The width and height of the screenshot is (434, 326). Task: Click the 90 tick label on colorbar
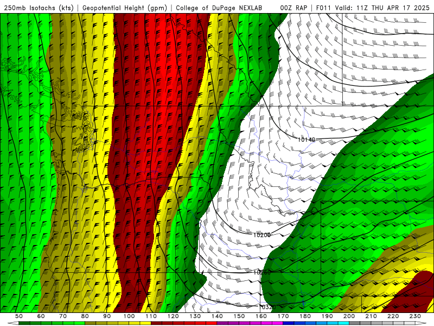(107, 316)
